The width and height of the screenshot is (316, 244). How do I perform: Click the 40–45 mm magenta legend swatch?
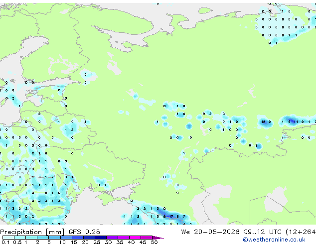click(x=135, y=238)
